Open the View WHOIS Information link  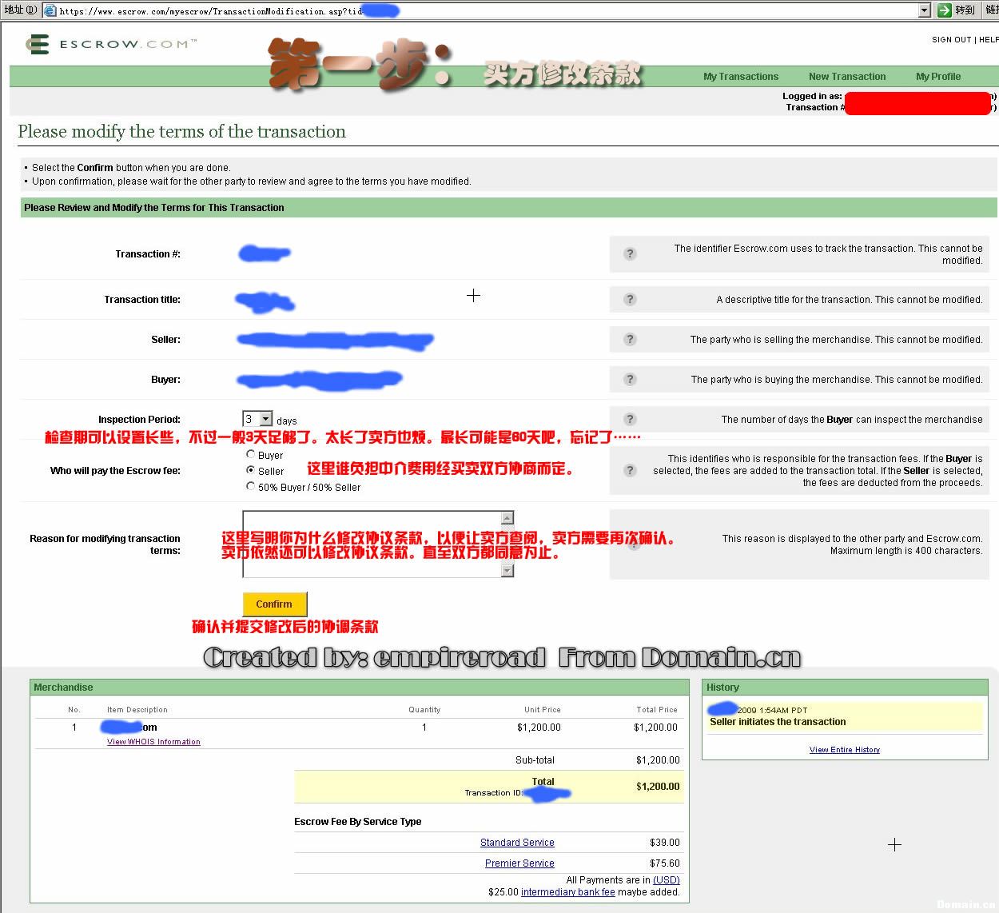[x=153, y=742]
